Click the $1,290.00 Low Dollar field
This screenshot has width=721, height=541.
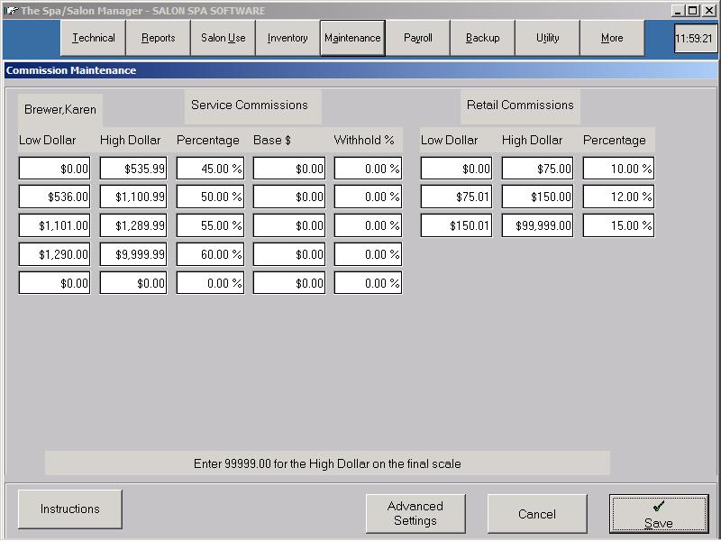pos(55,255)
